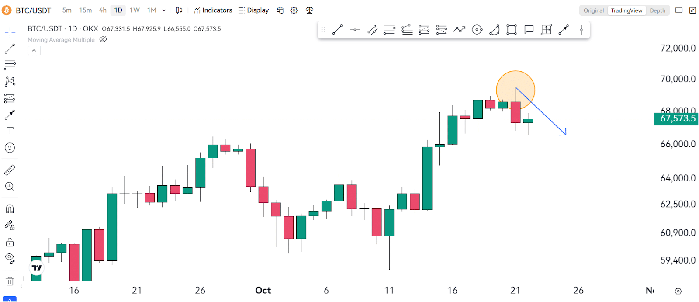This screenshot has height=302, width=699.
Task: Click the Display button
Action: [x=254, y=10]
